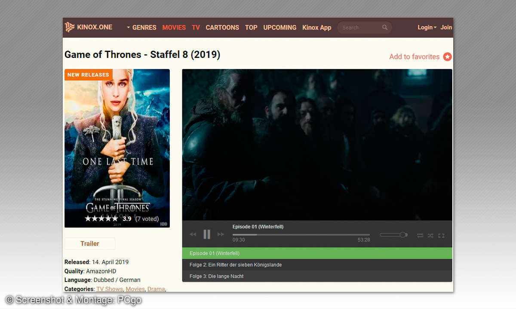This screenshot has width=516, height=309.
Task: Click the Language: Dubbed / German text
Action: (102, 280)
